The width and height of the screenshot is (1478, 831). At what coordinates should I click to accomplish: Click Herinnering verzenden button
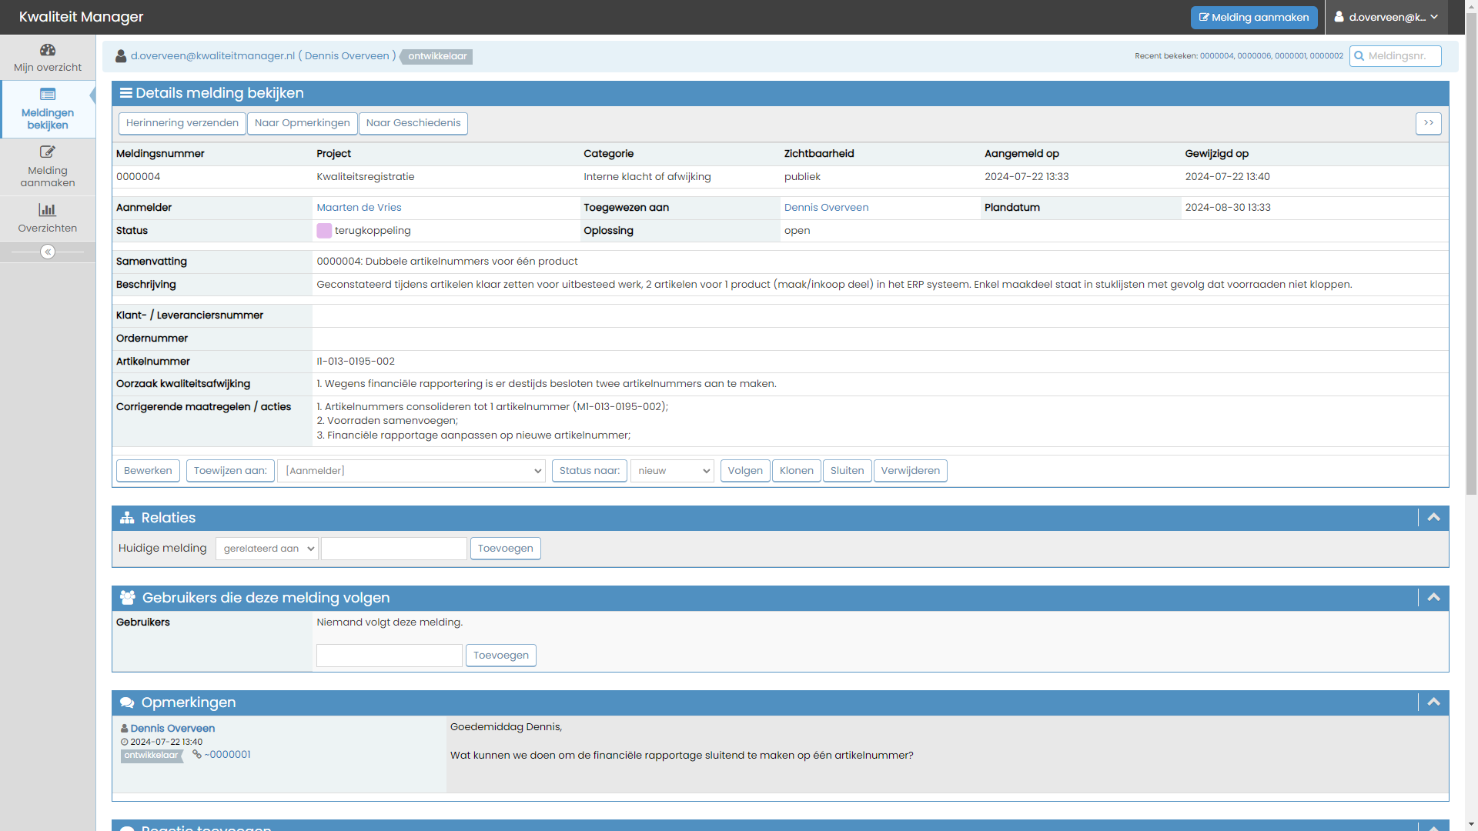[182, 123]
